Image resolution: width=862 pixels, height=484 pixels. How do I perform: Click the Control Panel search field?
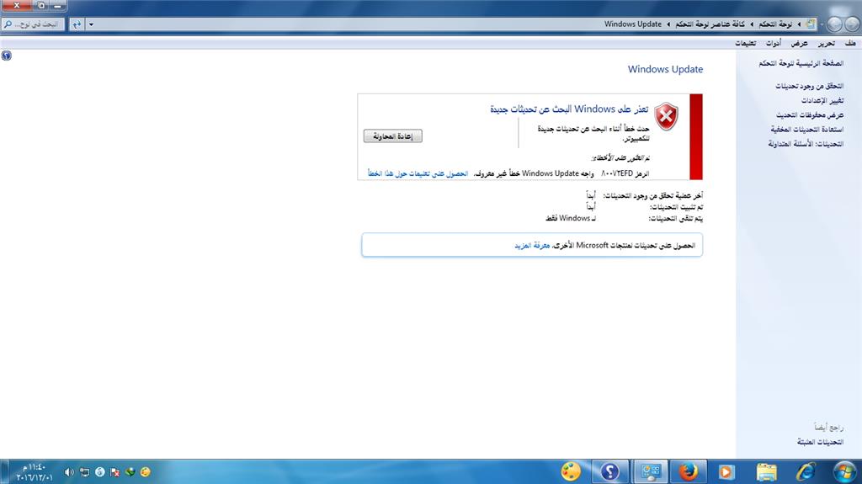[33, 24]
